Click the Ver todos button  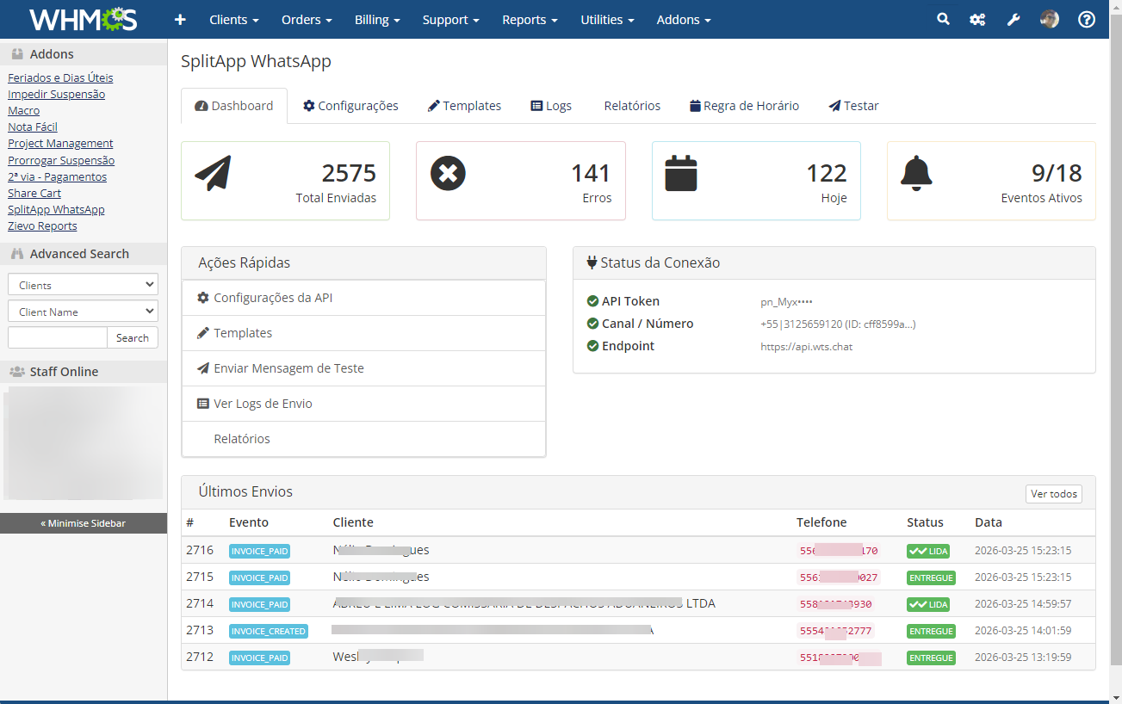1054,494
